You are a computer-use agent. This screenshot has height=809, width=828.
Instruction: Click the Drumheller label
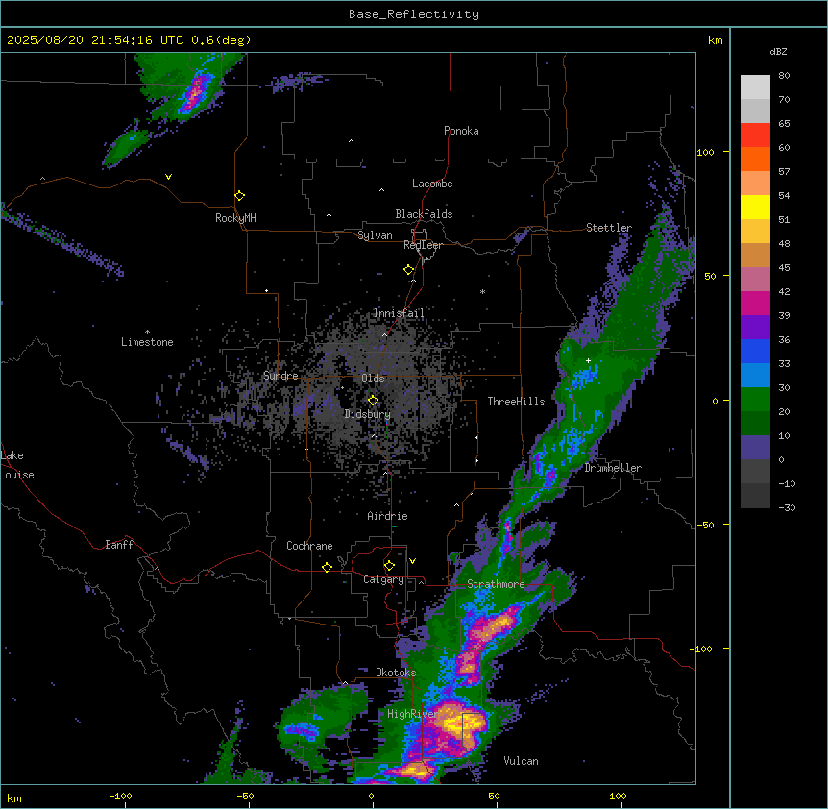click(613, 468)
